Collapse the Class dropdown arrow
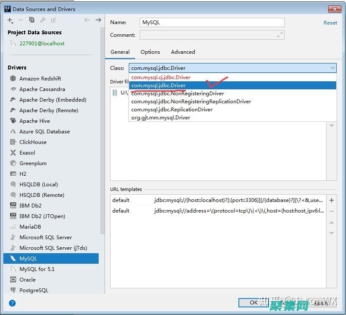346x315 pixels. (332, 68)
